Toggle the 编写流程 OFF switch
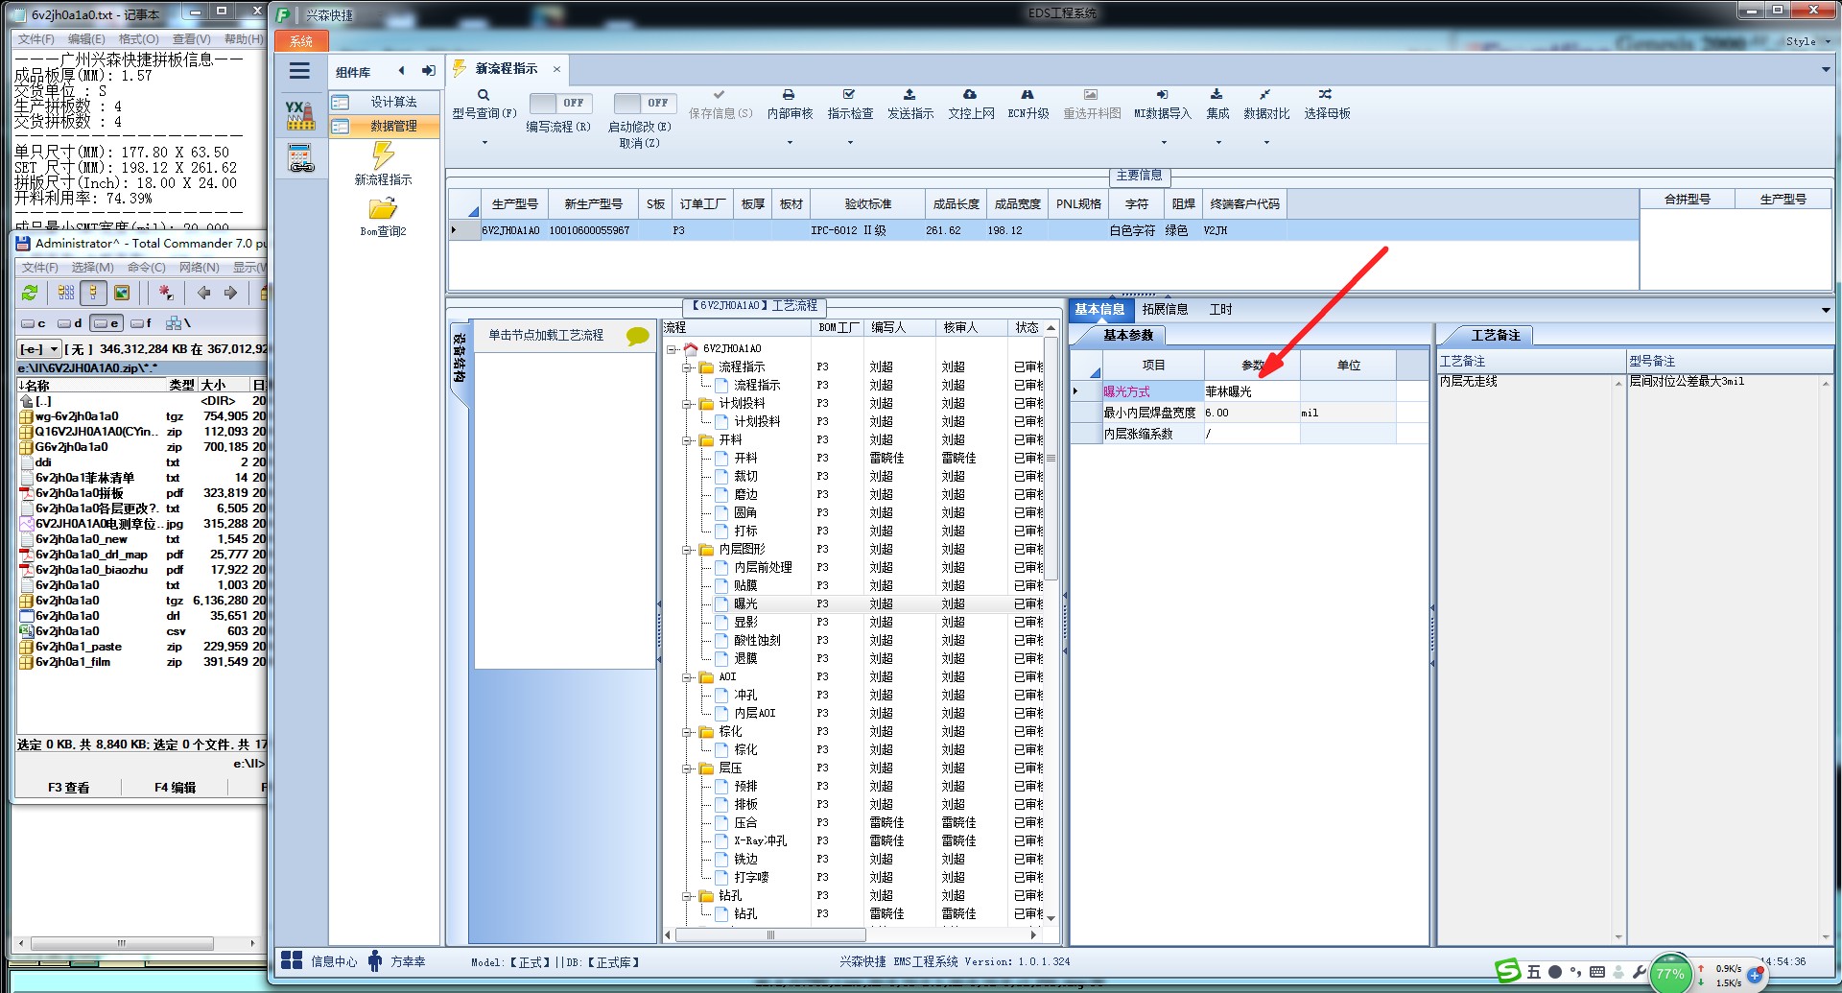This screenshot has width=1842, height=993. point(560,103)
